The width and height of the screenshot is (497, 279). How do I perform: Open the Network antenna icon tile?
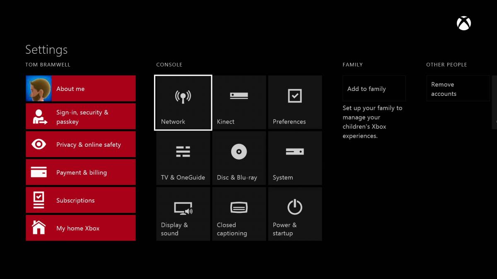(183, 96)
